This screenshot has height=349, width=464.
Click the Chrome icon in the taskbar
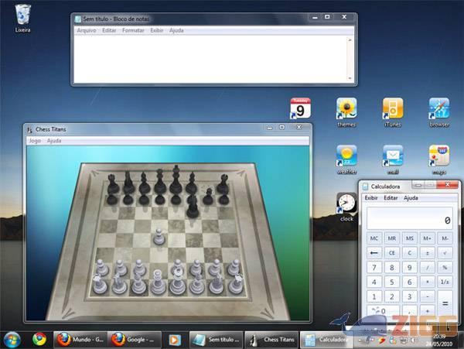coord(39,339)
